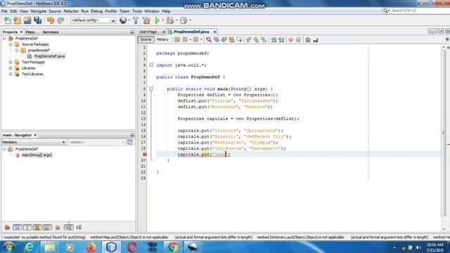Open the Profile Project dropdown arrow
The width and height of the screenshot is (450, 253).
[x=191, y=20]
